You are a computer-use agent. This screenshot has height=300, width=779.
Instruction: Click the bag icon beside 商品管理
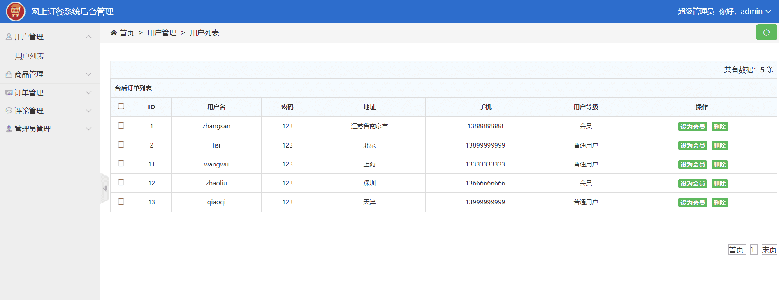(x=9, y=74)
